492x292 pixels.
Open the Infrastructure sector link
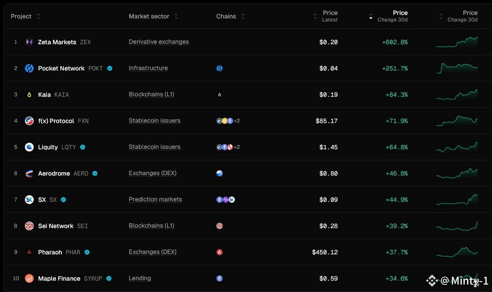pyautogui.click(x=148, y=68)
